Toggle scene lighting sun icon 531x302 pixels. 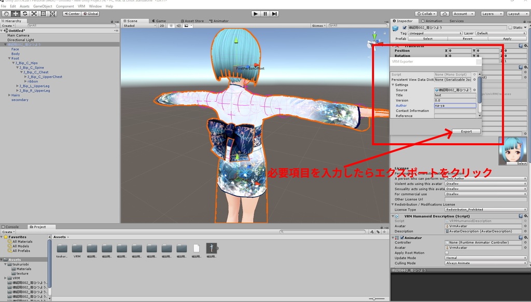pos(171,26)
